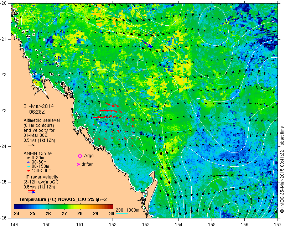Click the '150-300m' depth label
The image size is (285, 228).
tap(42, 171)
